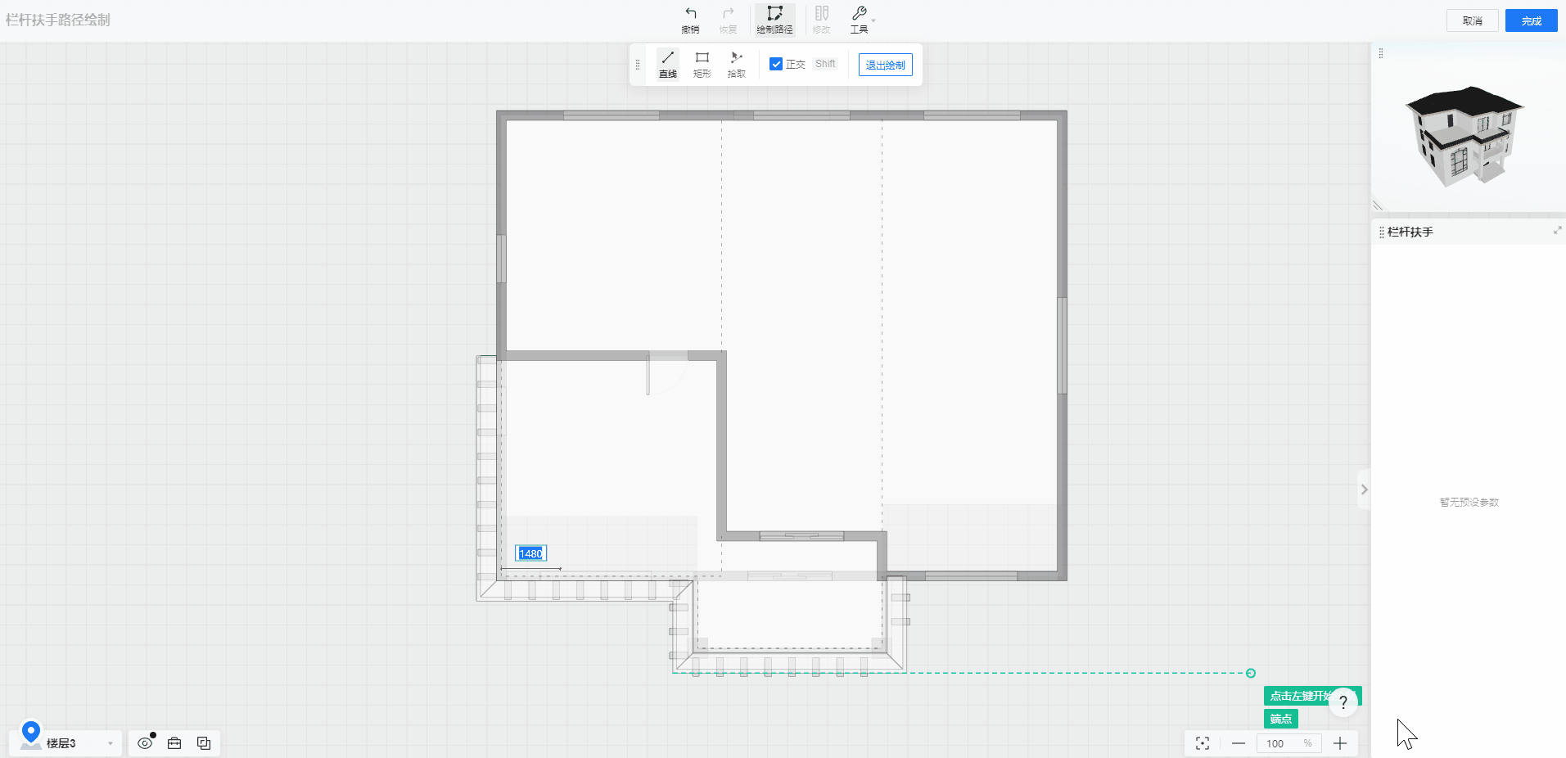Click the 1480 dimension input field

pyautogui.click(x=530, y=553)
